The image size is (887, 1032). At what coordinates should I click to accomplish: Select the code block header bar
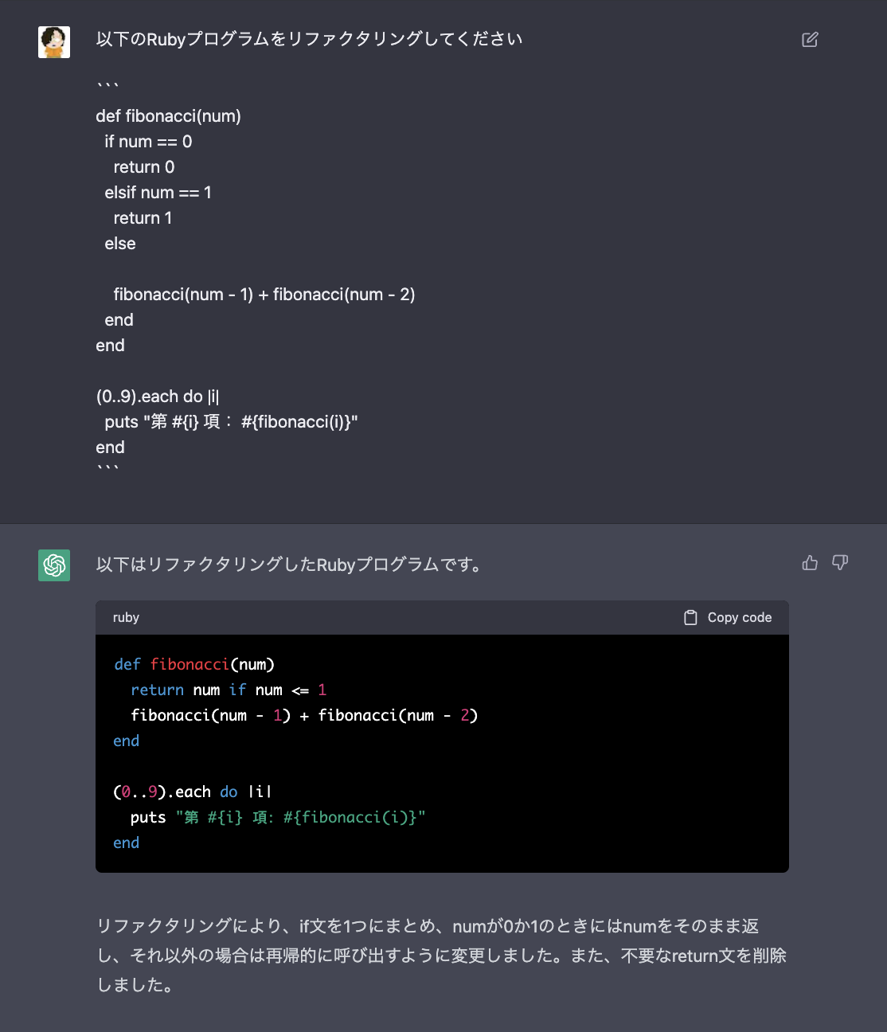click(x=442, y=617)
